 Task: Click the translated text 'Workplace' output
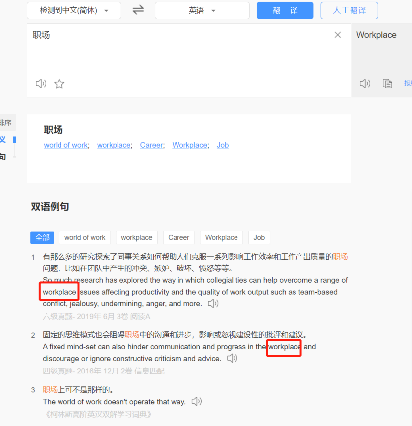pos(376,35)
